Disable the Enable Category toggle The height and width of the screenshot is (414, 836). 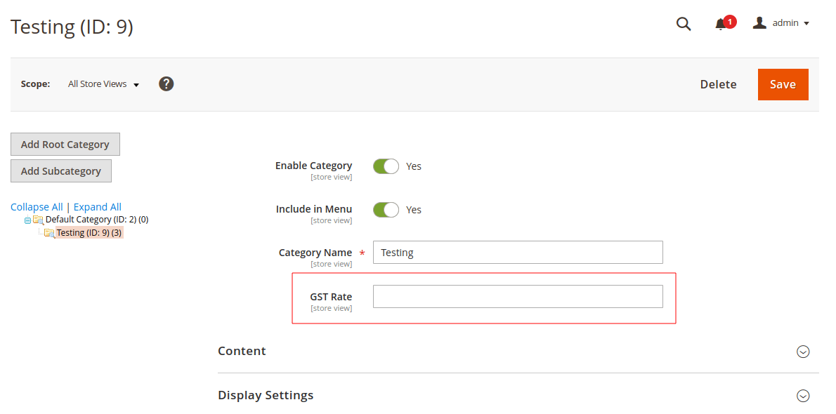pyautogui.click(x=386, y=166)
